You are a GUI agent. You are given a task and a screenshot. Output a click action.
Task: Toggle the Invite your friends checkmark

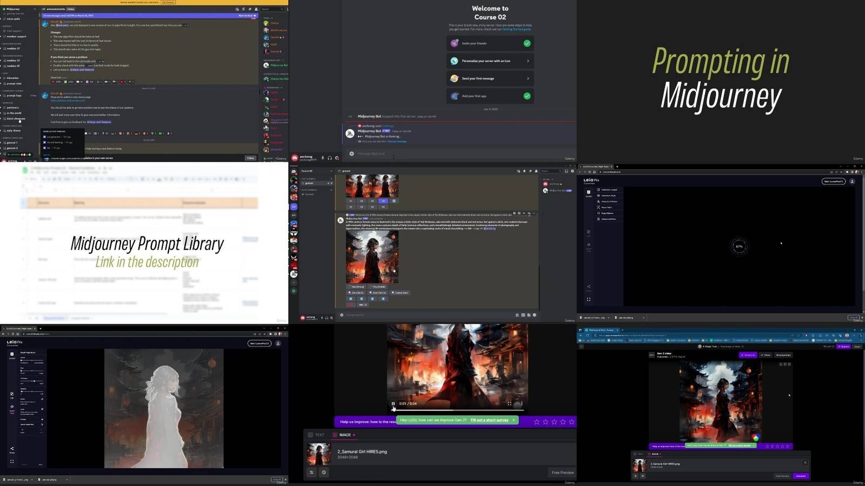(x=527, y=43)
